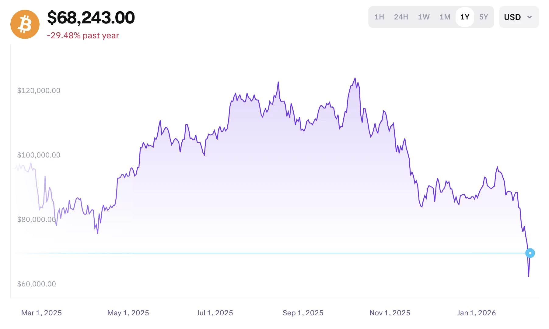The width and height of the screenshot is (549, 329).
Task: Click the Jul 1, 2025 date label
Action: 215,313
